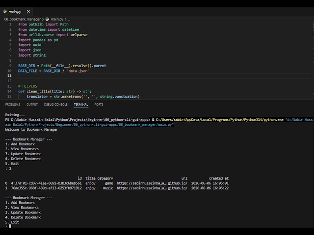Click 'from datetime import datetime' line
The width and height of the screenshot is (314, 235).
[x=49, y=29]
